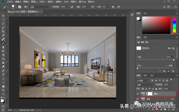Select the Blur tool
This screenshot has width=179, height=112.
tap(3, 63)
